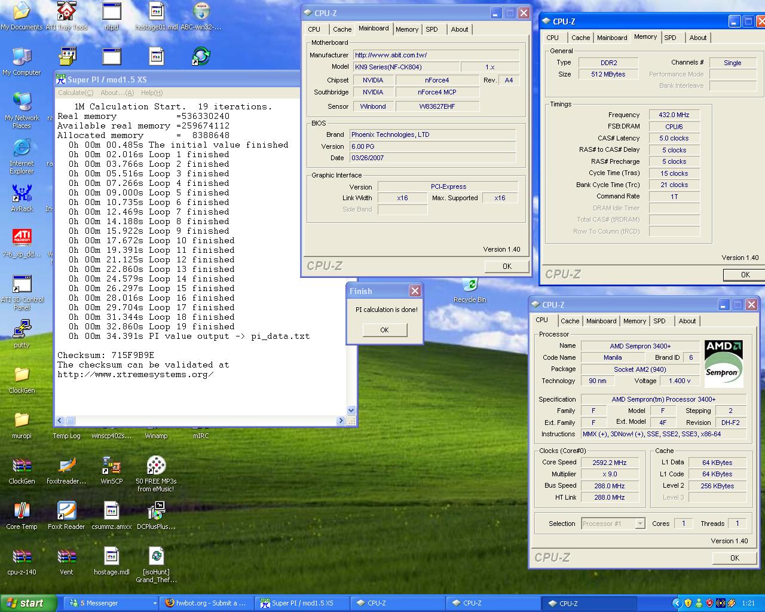Click Super PI vertical scrollbar down arrow
The height and width of the screenshot is (612, 765).
pyautogui.click(x=351, y=411)
